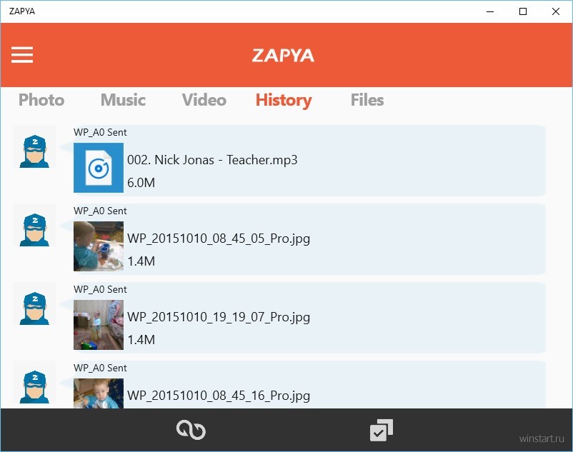Screen dimensions: 573x452
Task: Select '002. Nick Jonas - Teacher.mp3' filename
Action: click(x=212, y=160)
